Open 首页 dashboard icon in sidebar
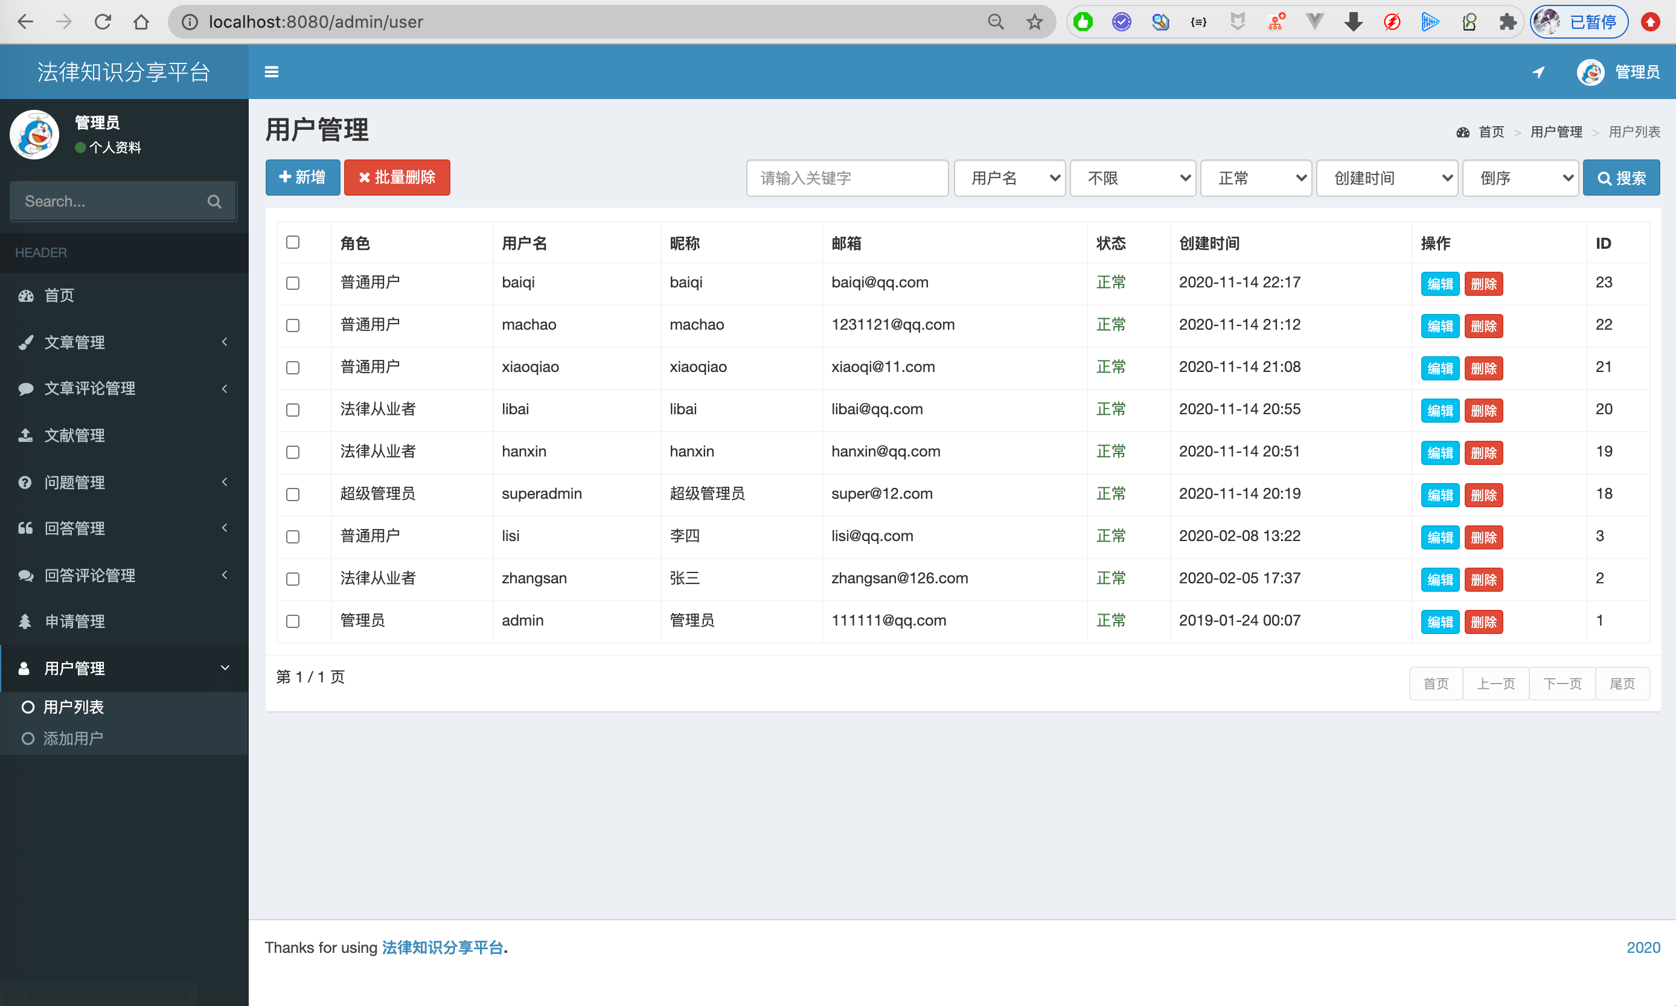This screenshot has width=1676, height=1006. point(26,295)
